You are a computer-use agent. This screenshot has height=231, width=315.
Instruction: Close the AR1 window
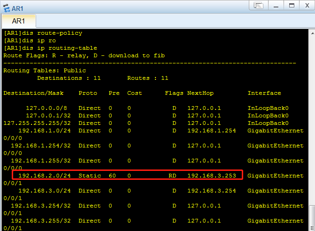coord(307,5)
